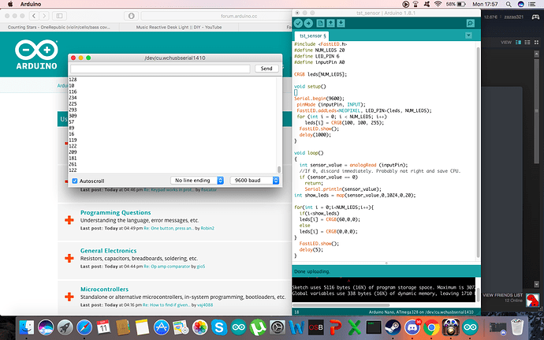Select Steam's detail view mode icon
Image resolution: width=544 pixels, height=340 pixels.
click(x=518, y=42)
